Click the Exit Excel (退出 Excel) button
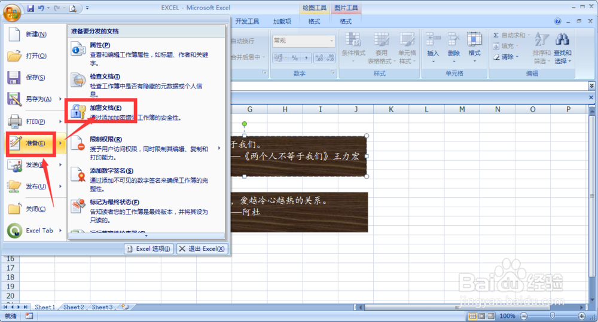Screen dimensions: 598x322 [202, 249]
